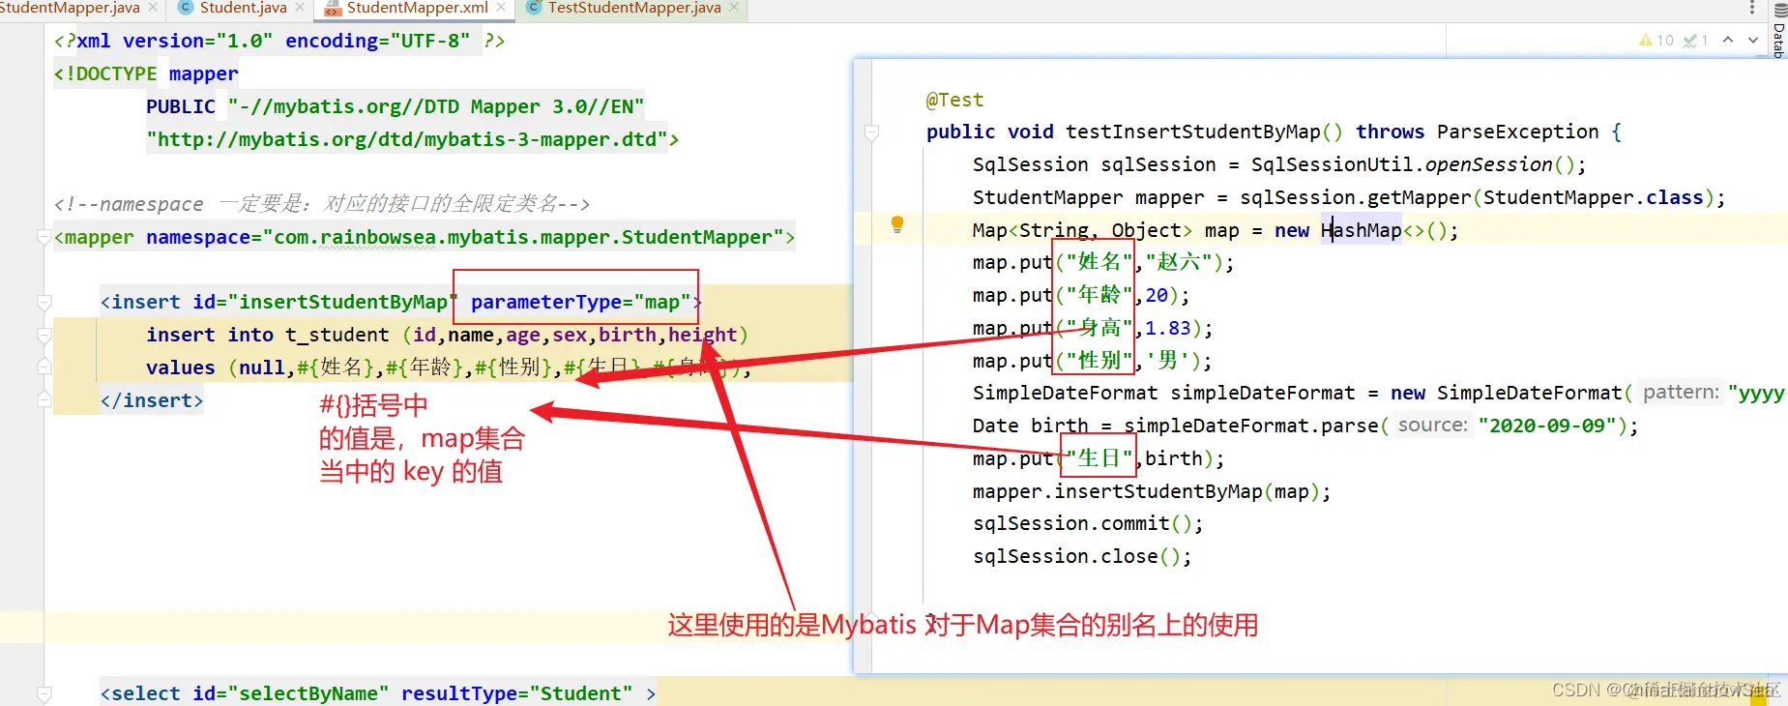Click the PUBLIC "-//mybatis.org//DTD Mapper 3.0//EN" line

396,106
